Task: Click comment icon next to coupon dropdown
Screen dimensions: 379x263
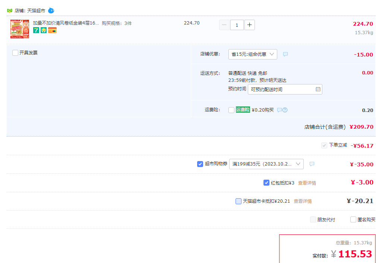Action: pos(312,164)
